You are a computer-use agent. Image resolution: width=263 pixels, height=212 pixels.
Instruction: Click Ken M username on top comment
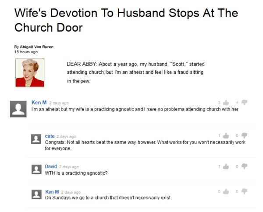(x=39, y=102)
